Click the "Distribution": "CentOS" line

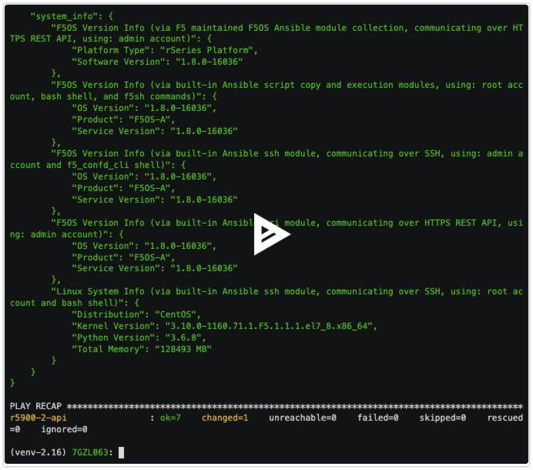tap(136, 314)
